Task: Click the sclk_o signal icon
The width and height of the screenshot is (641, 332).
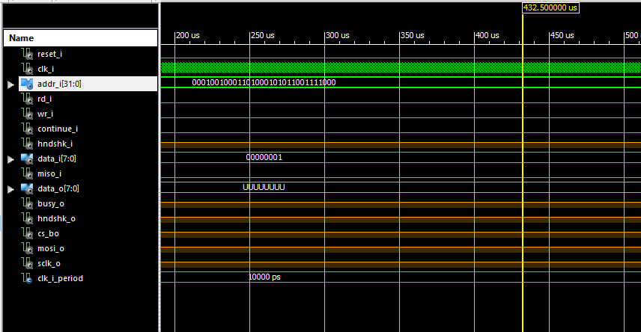Action: [x=27, y=263]
